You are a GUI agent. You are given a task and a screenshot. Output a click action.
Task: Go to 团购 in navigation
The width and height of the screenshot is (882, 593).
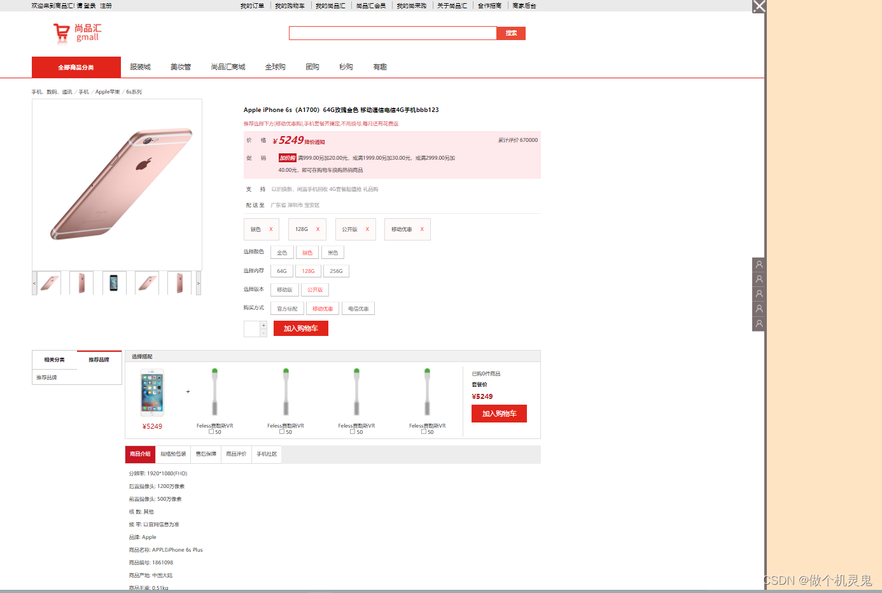pos(312,67)
